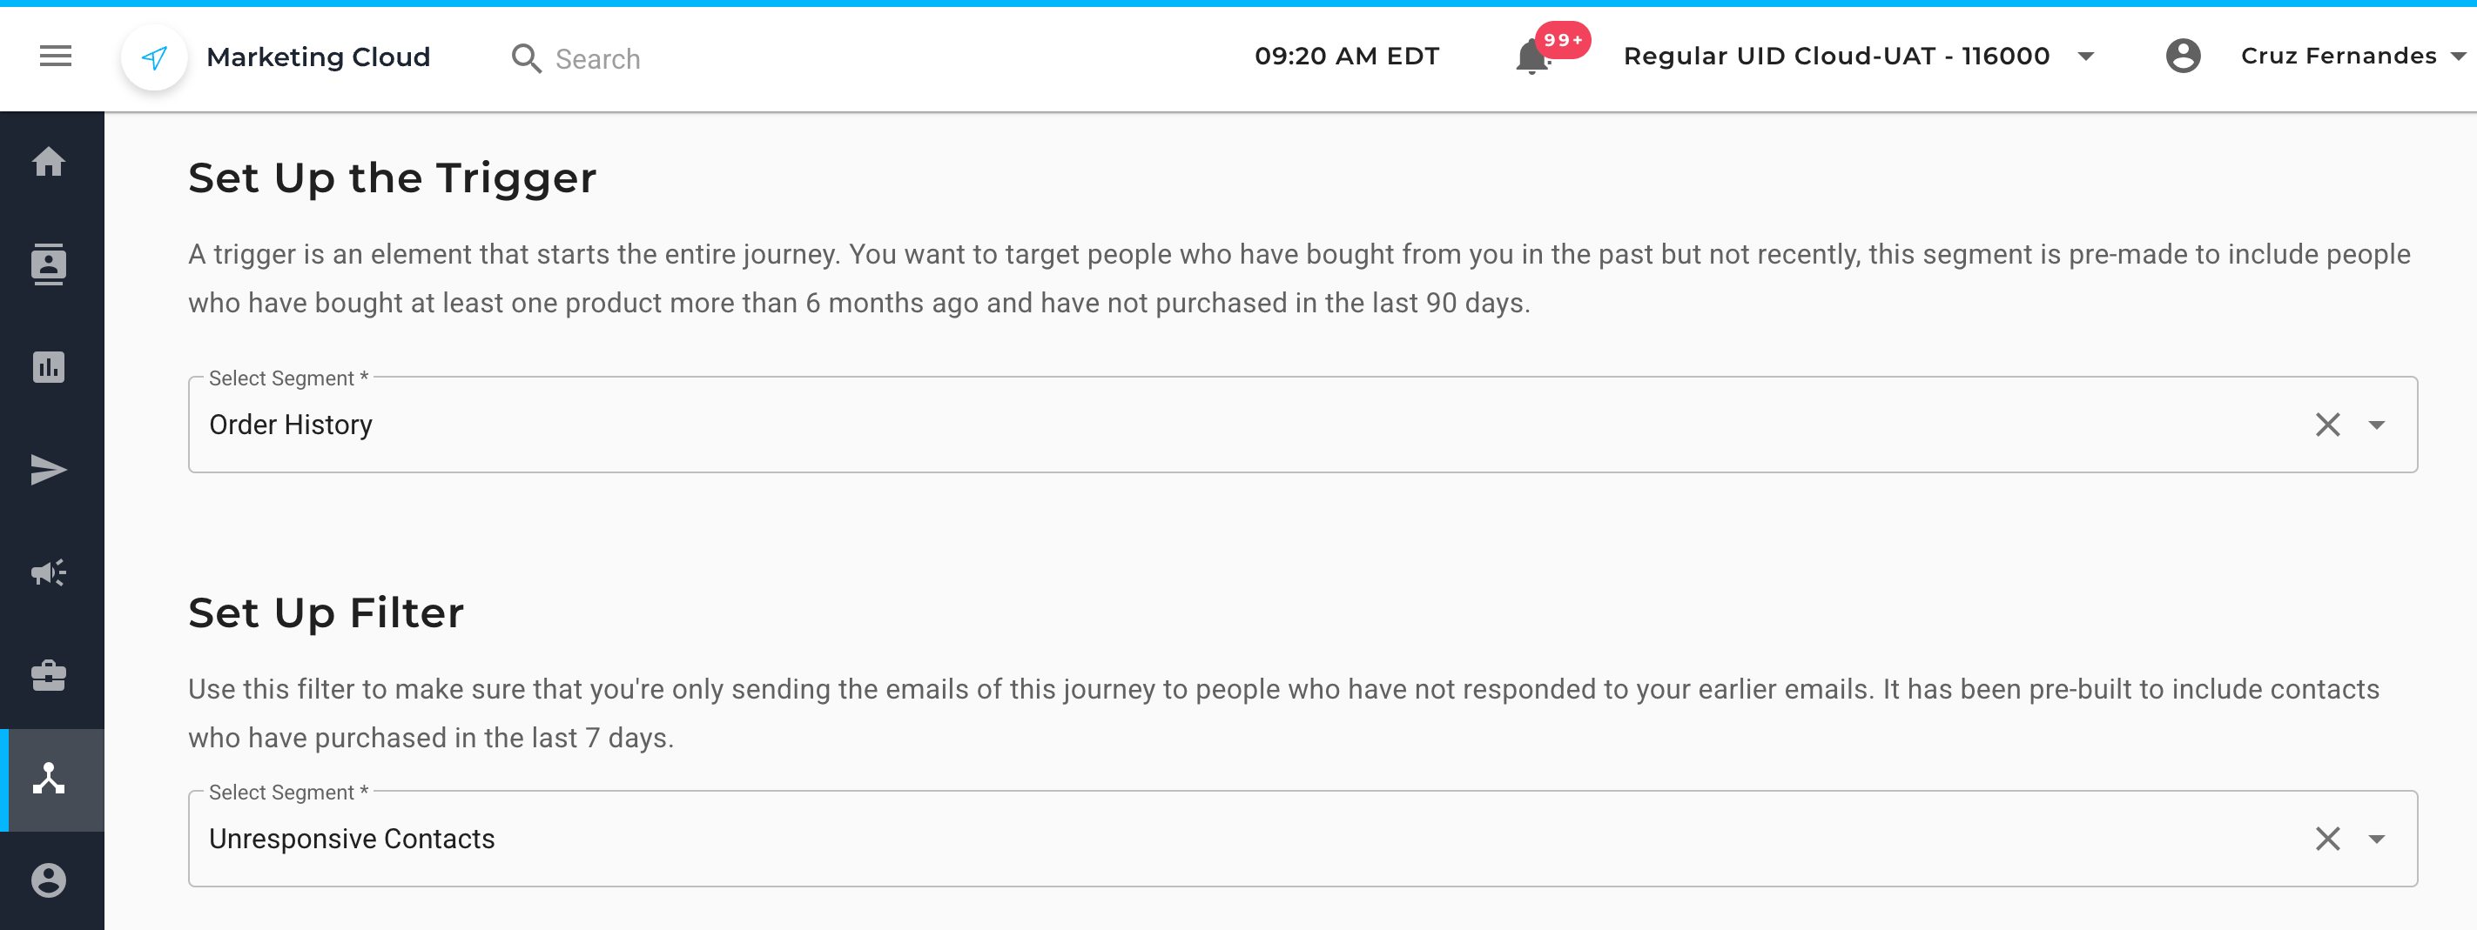Click the search magnifier icon

click(x=526, y=58)
